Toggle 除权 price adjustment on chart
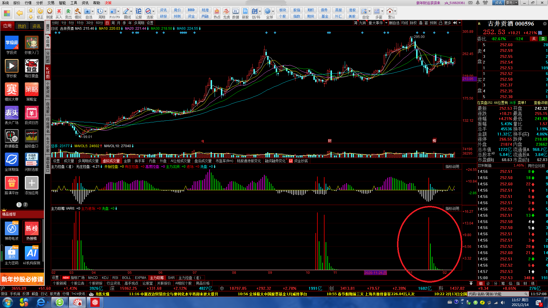Image resolution: width=548 pixels, height=308 pixels. [413, 23]
